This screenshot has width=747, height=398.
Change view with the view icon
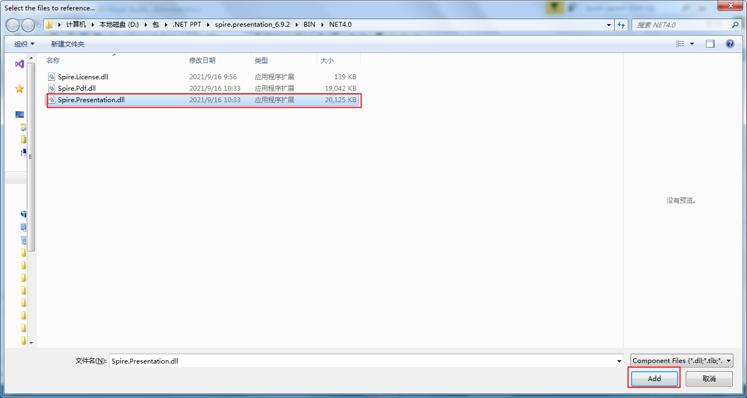[x=680, y=44]
